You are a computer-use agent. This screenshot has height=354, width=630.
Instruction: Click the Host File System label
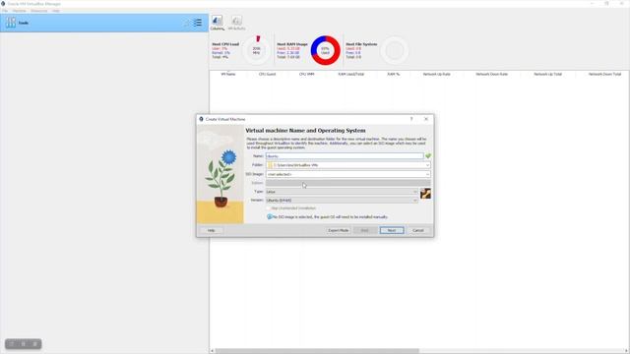point(361,44)
